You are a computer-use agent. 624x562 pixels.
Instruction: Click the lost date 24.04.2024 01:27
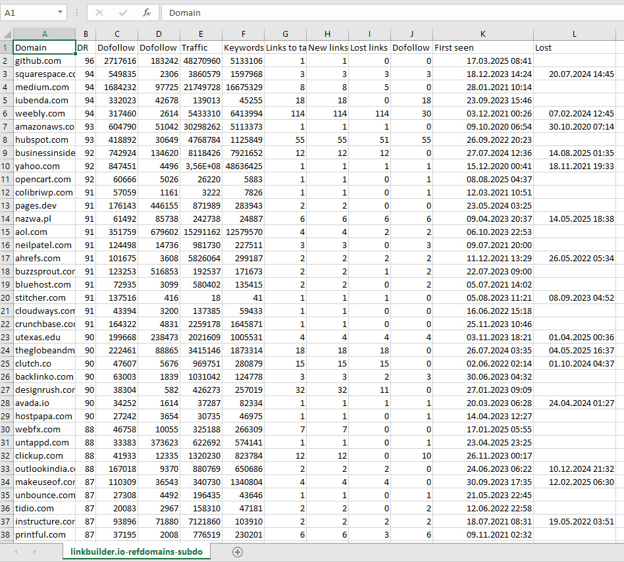tap(574, 403)
